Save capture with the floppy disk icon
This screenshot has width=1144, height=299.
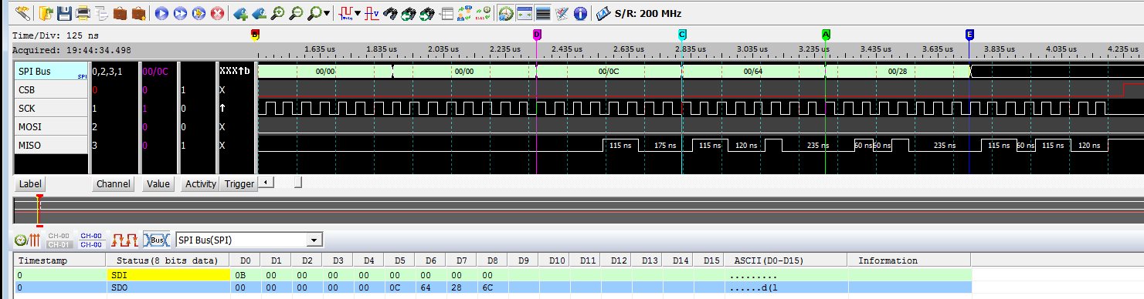click(64, 13)
